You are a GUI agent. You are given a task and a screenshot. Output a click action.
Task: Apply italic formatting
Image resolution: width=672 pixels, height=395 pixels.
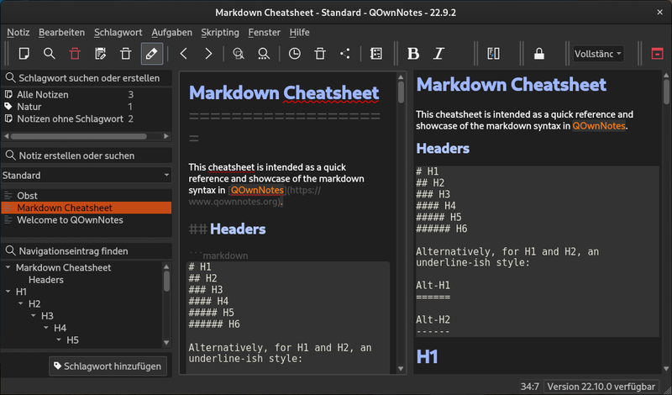pos(438,54)
